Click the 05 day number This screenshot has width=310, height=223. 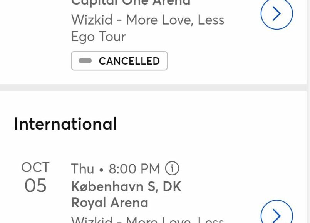tap(35, 186)
